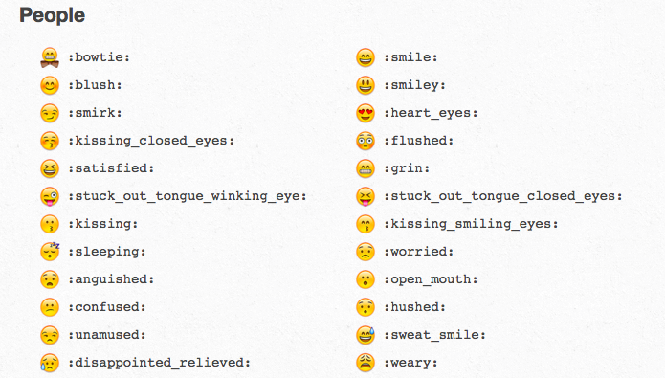Select the :smiley: shortcode label
This screenshot has width=665, height=378.
click(x=414, y=85)
